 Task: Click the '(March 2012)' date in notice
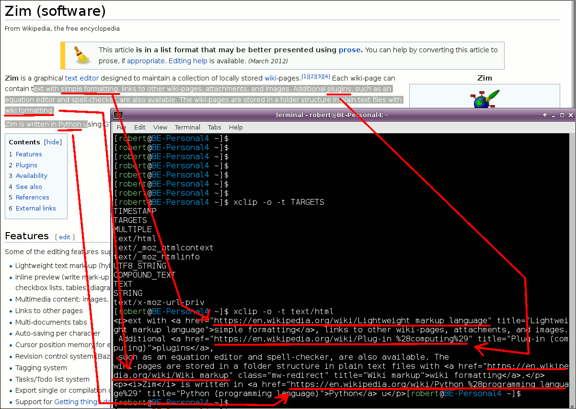tap(268, 61)
